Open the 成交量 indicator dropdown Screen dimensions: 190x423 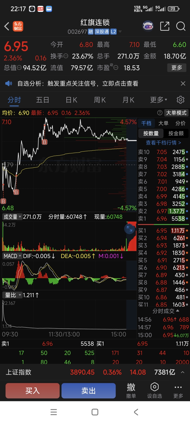12,217
